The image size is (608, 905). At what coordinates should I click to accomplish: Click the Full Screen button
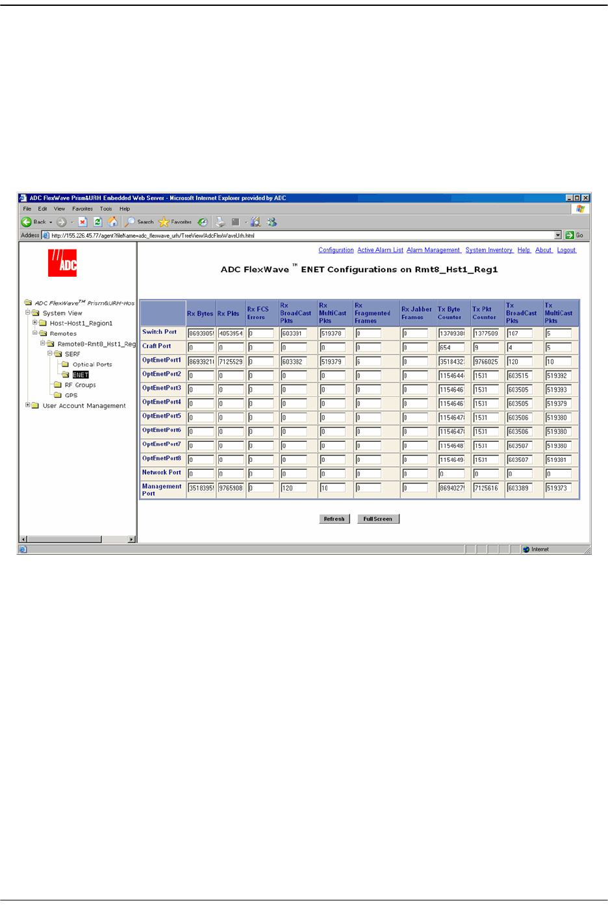[378, 518]
